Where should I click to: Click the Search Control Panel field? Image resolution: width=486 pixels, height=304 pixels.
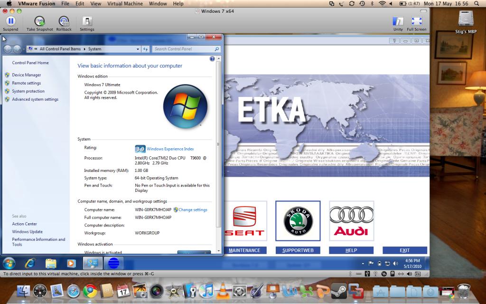pos(186,49)
